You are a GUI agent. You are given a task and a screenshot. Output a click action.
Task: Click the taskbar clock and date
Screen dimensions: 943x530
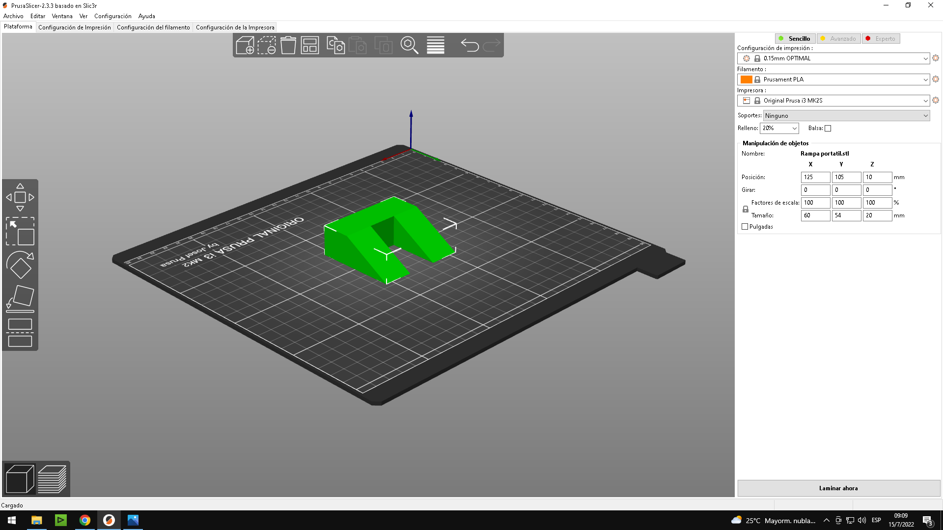(901, 520)
